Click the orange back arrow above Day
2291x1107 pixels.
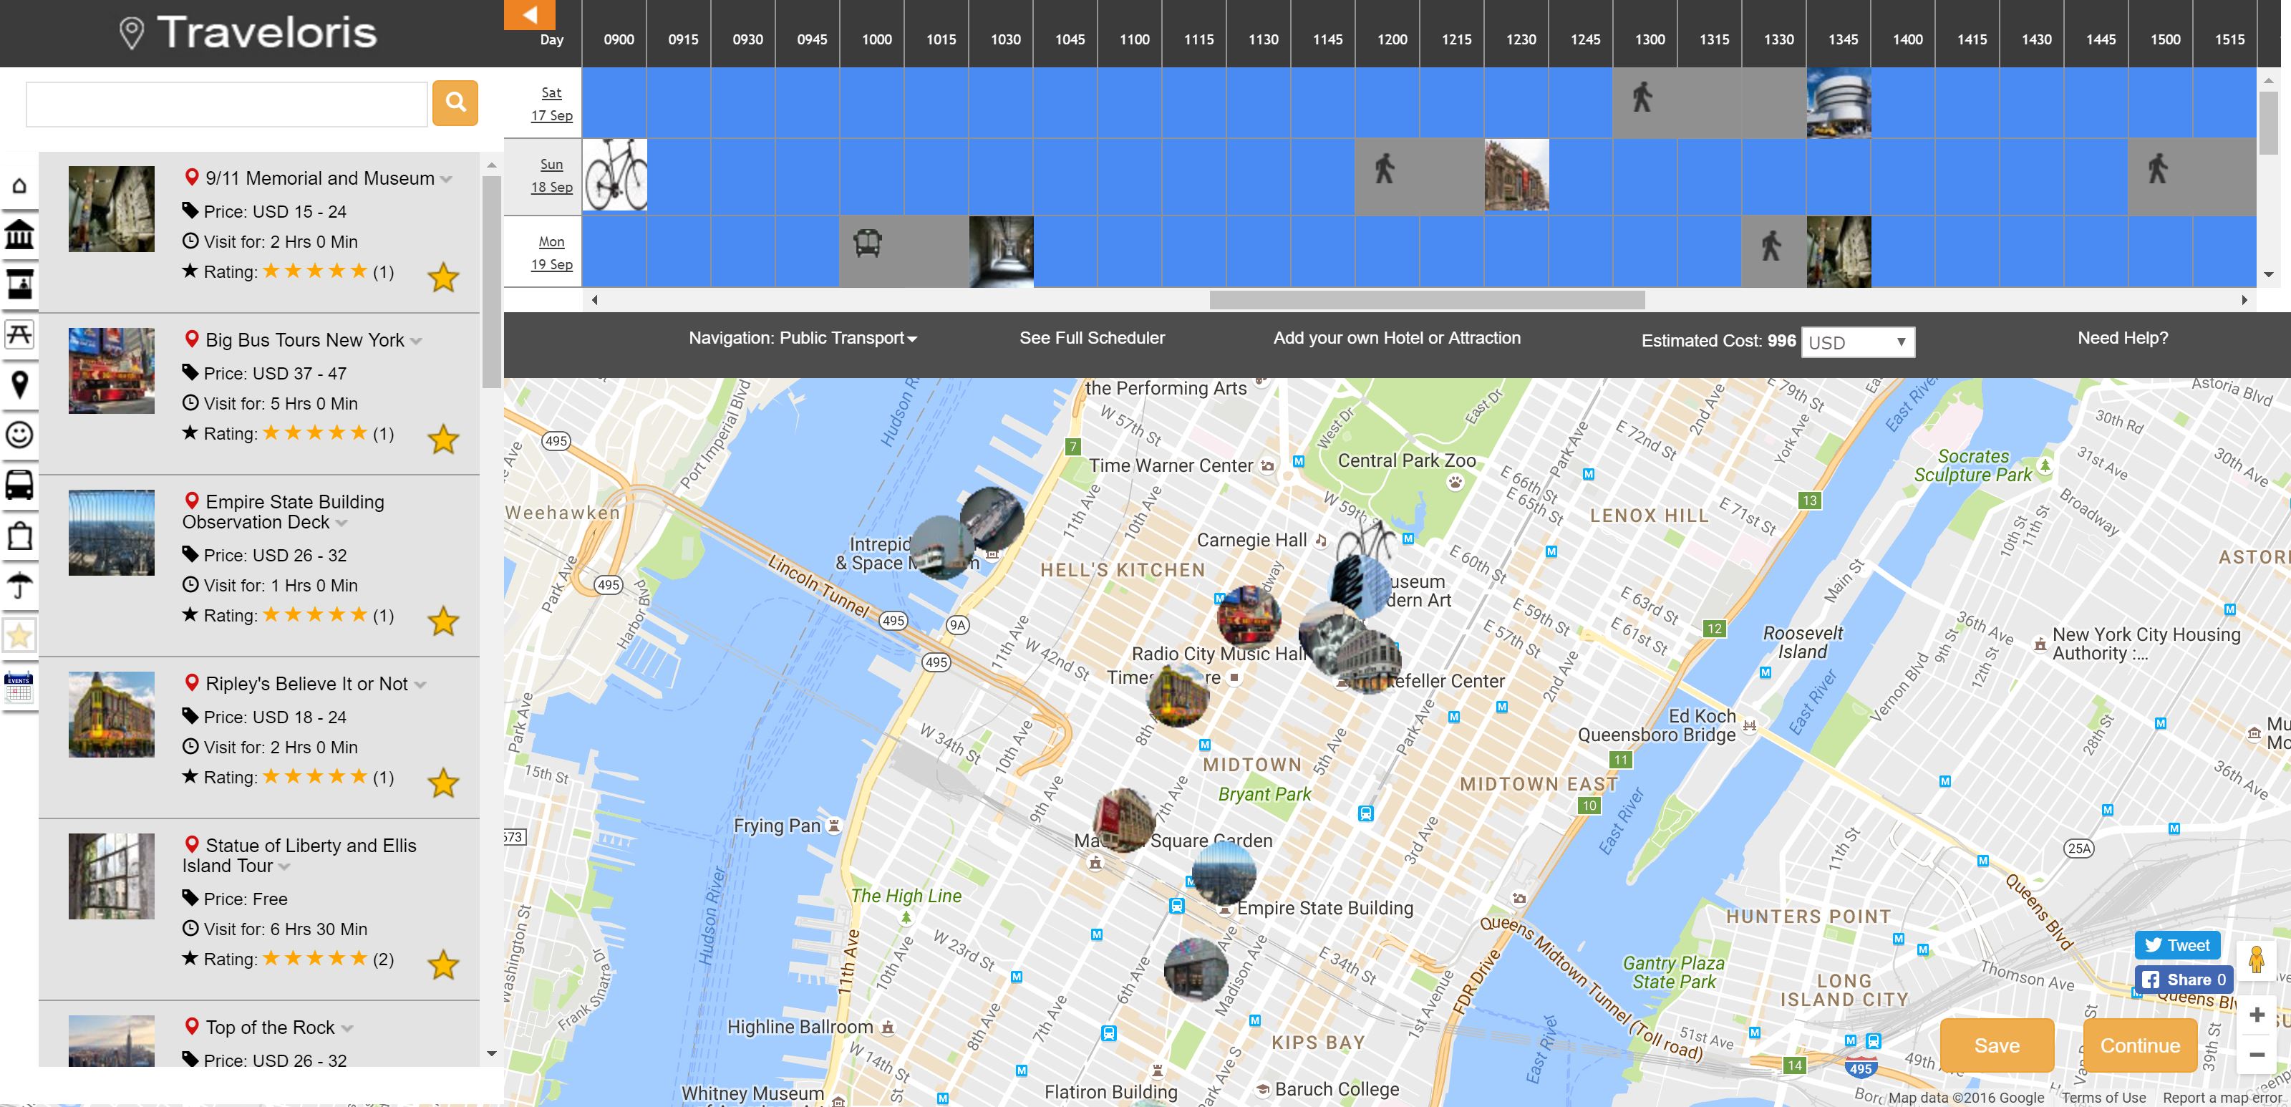click(530, 14)
